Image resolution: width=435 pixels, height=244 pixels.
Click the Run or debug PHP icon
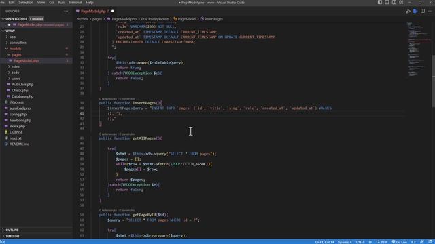408,11
